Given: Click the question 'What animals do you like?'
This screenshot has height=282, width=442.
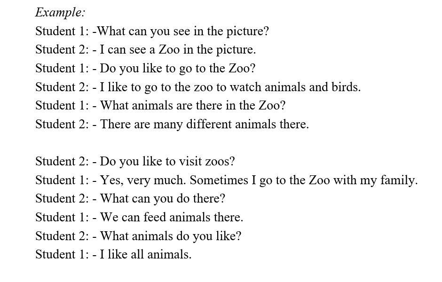Looking at the screenshot, I should (171, 236).
